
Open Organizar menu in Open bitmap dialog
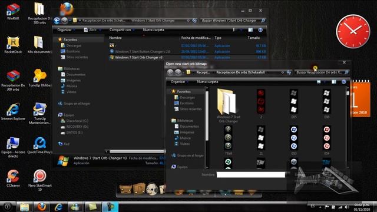179,82
